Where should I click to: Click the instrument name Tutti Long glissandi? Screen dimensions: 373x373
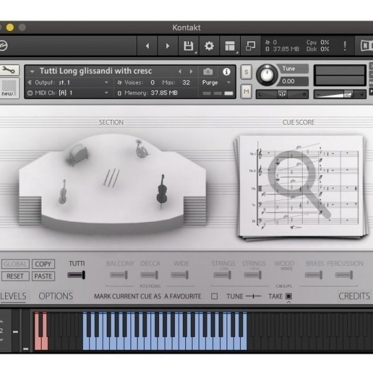pyautogui.click(x=96, y=71)
